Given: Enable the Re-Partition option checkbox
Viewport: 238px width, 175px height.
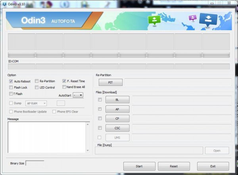Looking at the screenshot, I should 36,81.
